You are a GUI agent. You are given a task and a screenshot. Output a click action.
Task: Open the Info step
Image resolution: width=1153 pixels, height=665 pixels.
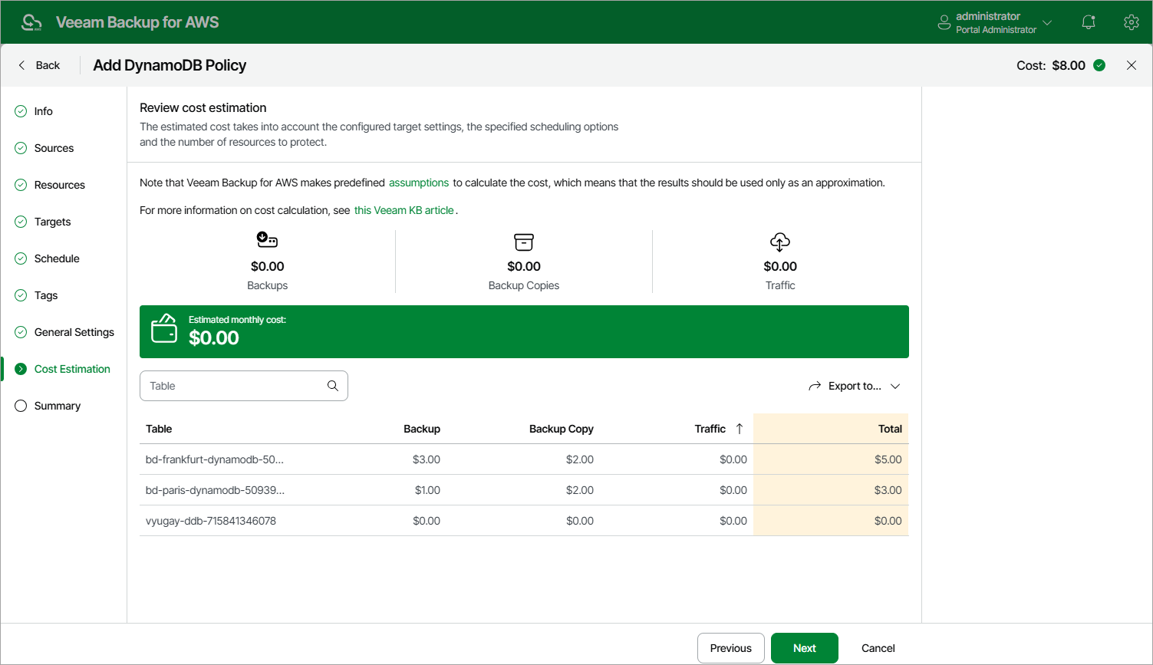[44, 111]
